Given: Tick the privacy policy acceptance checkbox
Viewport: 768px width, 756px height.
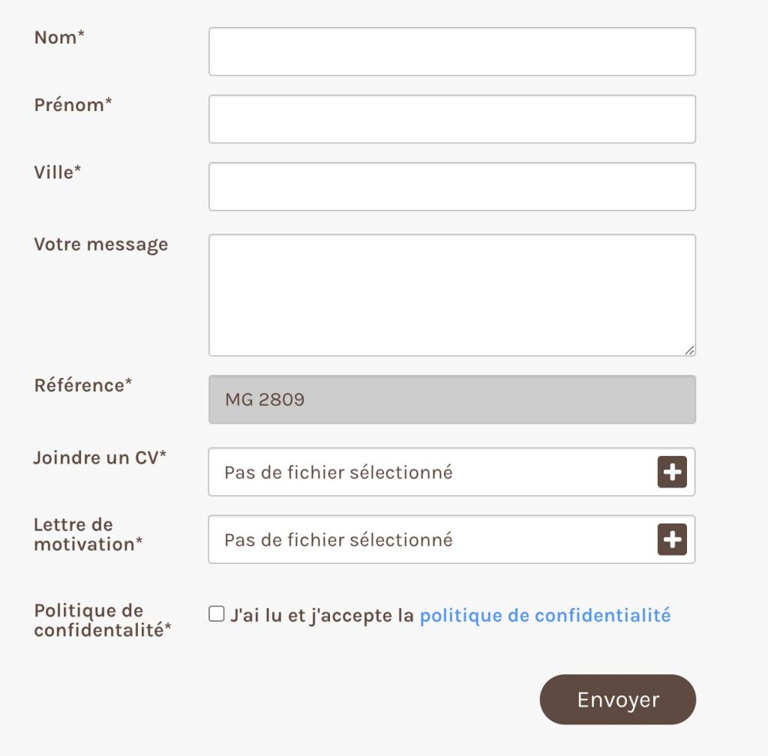Looking at the screenshot, I should click(217, 613).
